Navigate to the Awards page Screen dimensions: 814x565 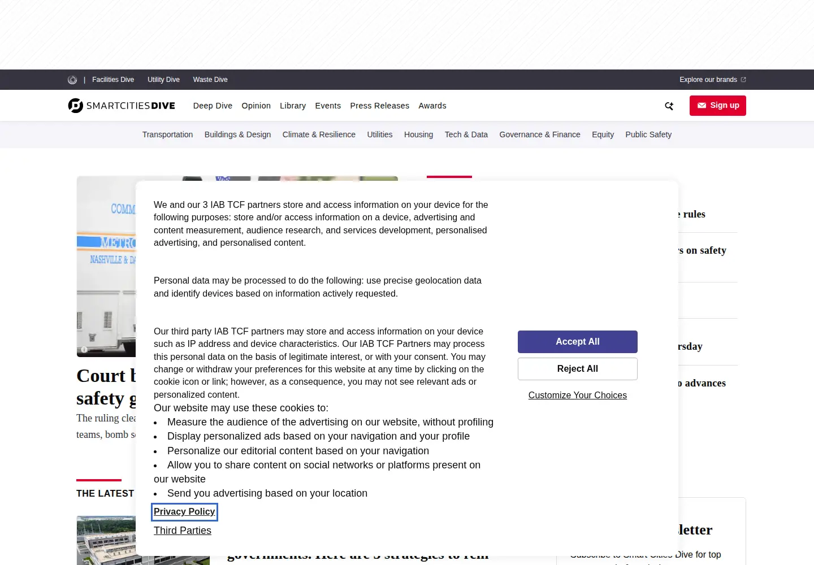coord(432,106)
